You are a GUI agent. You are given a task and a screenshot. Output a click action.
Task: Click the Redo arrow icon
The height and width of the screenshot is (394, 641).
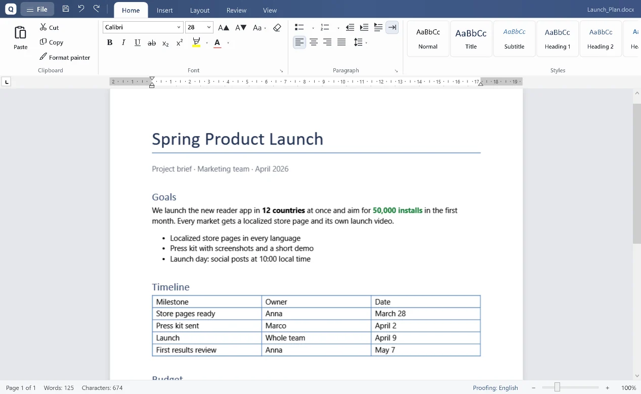(97, 9)
